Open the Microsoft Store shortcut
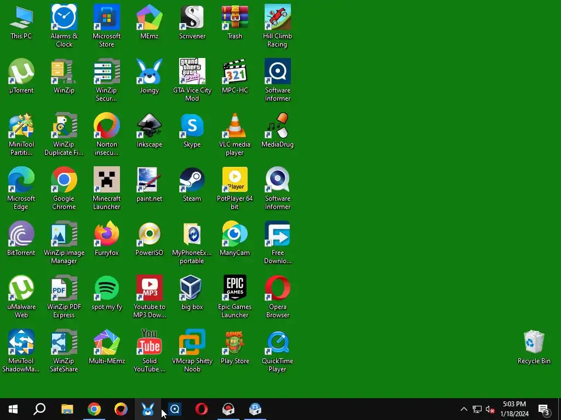This screenshot has height=420, width=561. 107,26
